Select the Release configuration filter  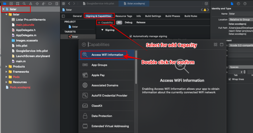pyautogui.click(x=141, y=22)
